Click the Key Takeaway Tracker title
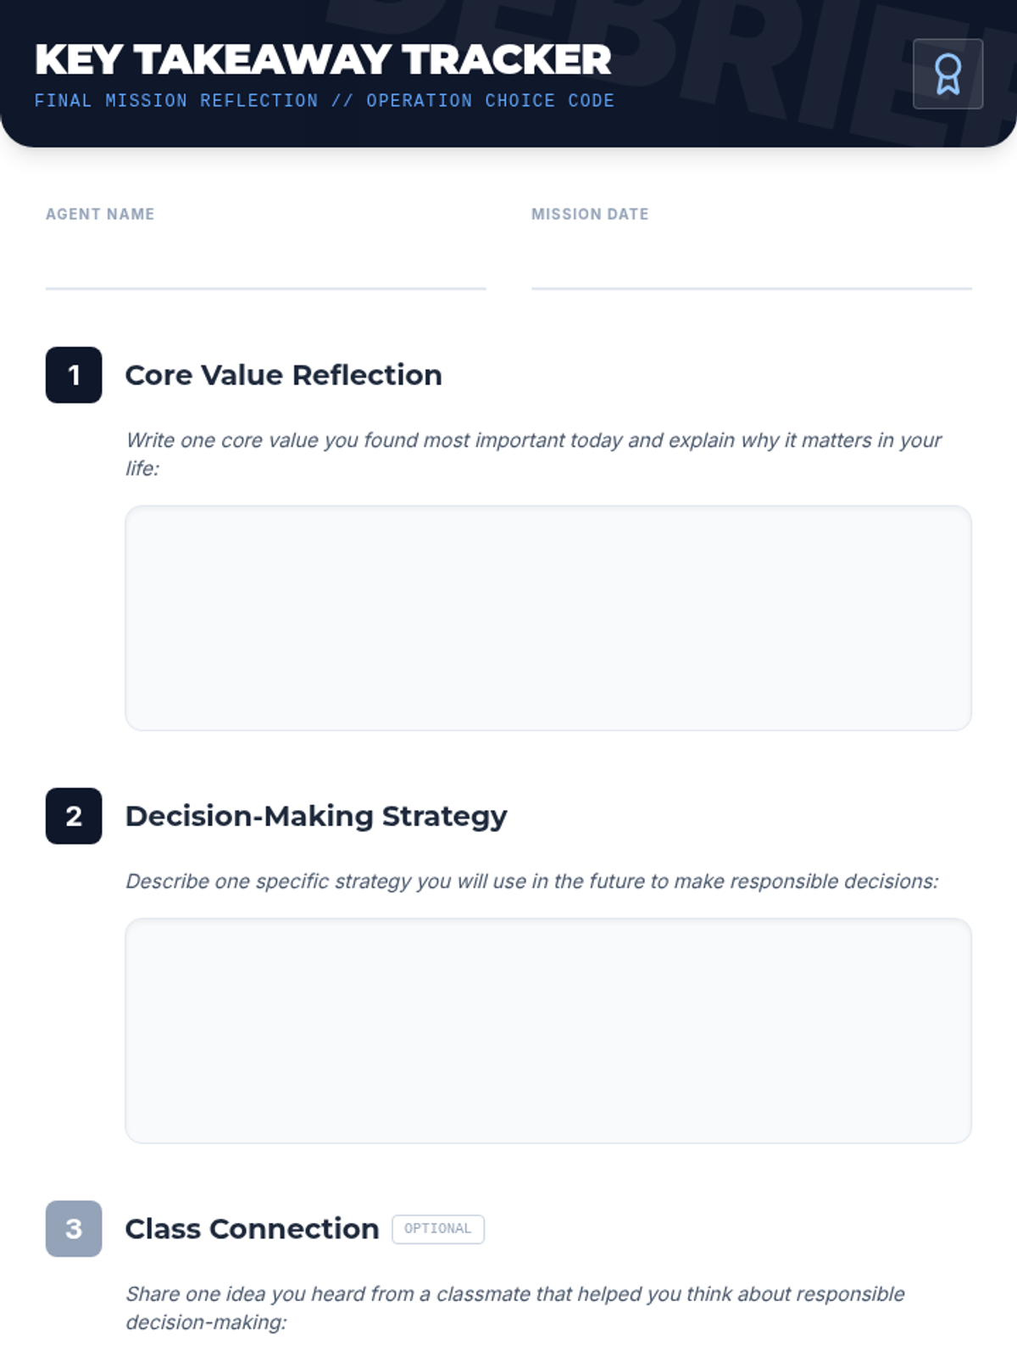Image resolution: width=1017 pixels, height=1357 pixels. coord(323,59)
